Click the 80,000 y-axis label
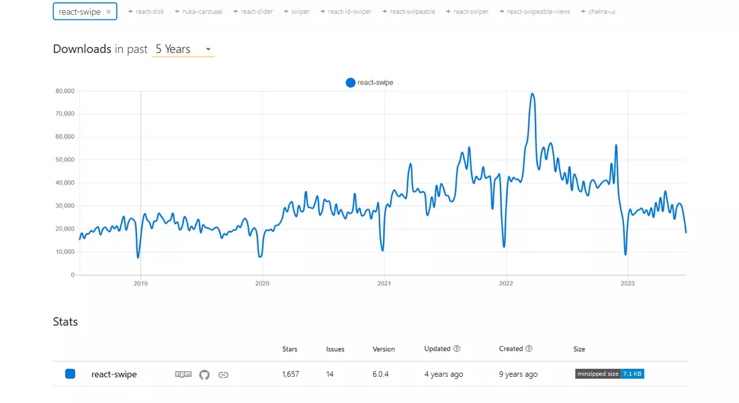Viewport: 739px width, 403px height. tap(65, 91)
